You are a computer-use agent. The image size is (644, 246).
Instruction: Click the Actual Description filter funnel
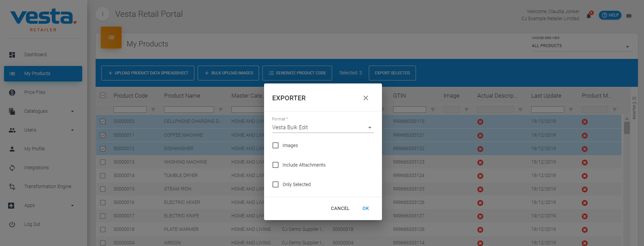520,109
